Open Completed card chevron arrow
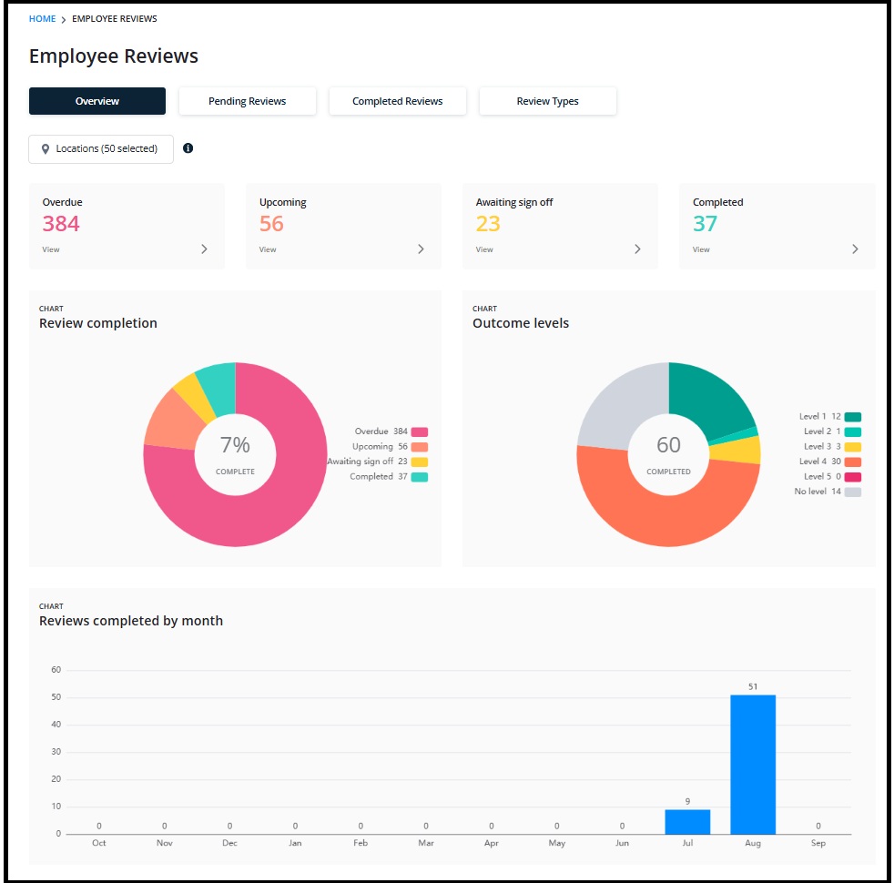This screenshot has width=894, height=883. [x=855, y=249]
